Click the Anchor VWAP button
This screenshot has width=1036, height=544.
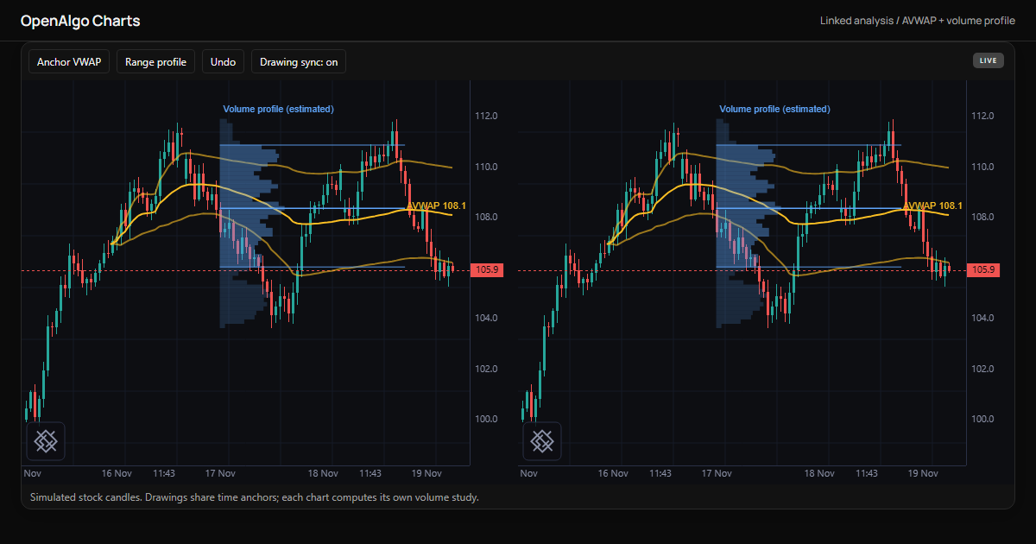click(69, 62)
